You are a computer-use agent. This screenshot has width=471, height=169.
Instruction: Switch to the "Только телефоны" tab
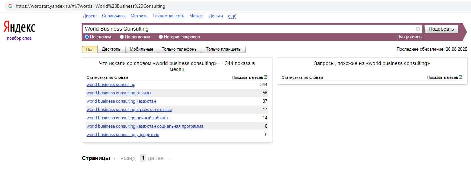pos(179,49)
